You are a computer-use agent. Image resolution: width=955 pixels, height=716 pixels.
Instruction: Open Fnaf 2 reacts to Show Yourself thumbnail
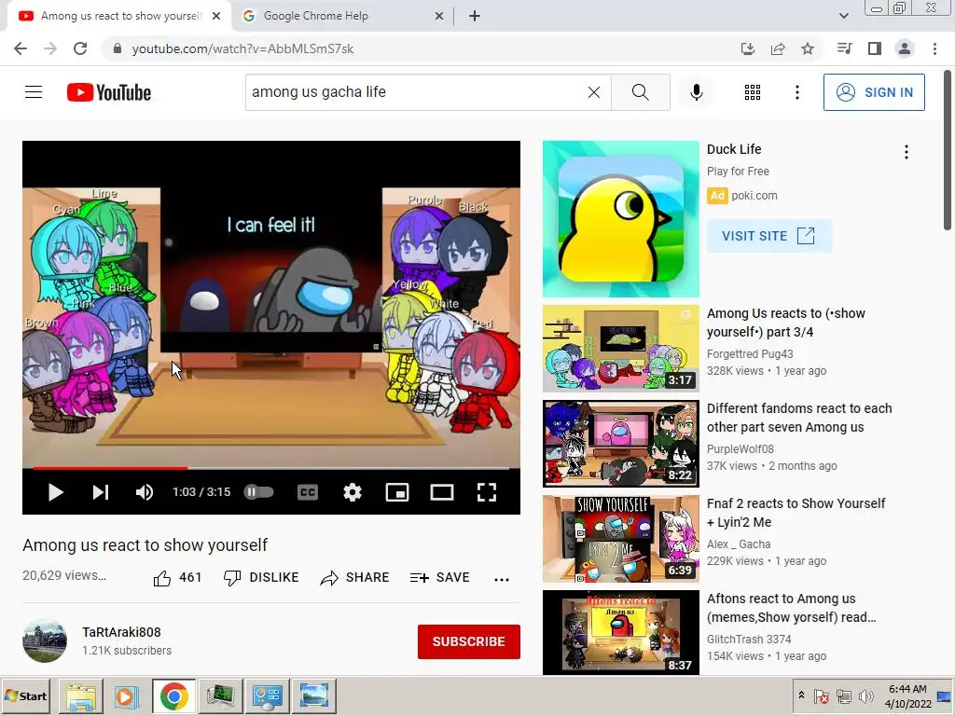tap(620, 539)
